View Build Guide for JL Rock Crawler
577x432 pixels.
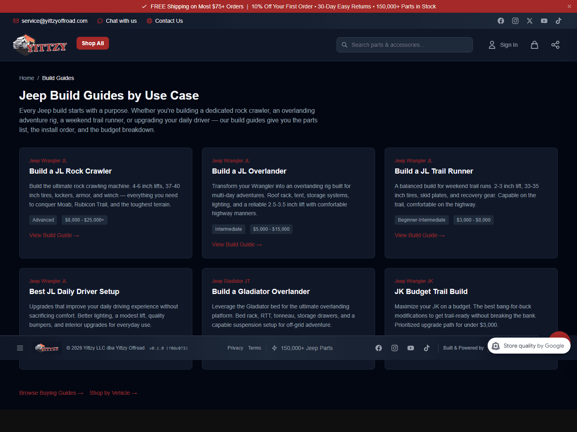pos(54,235)
